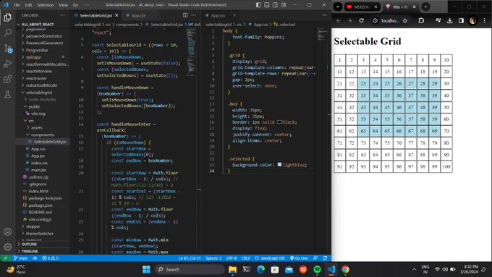The image size is (492, 277).
Task: Open the Extensions view
Action: point(7,79)
